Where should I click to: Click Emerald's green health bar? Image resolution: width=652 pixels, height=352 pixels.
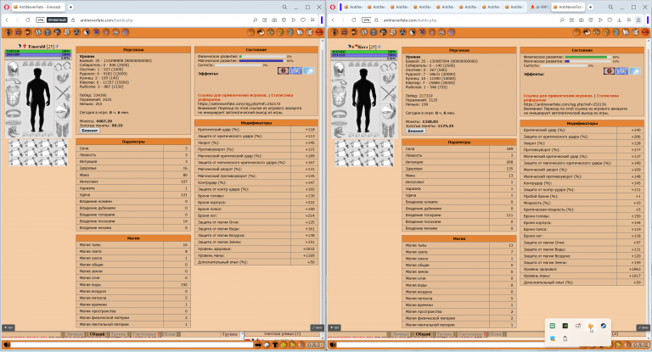tap(37, 51)
